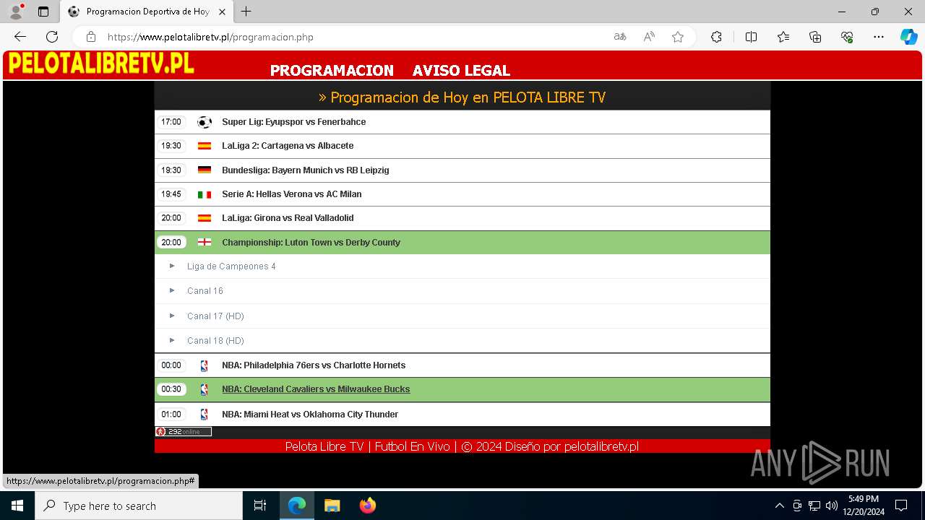This screenshot has height=520, width=925.
Task: Click the browser back arrow
Action: coord(20,37)
